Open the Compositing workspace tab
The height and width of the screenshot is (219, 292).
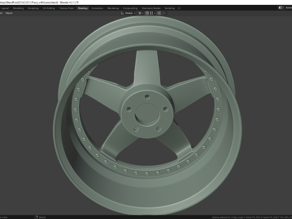(130, 9)
